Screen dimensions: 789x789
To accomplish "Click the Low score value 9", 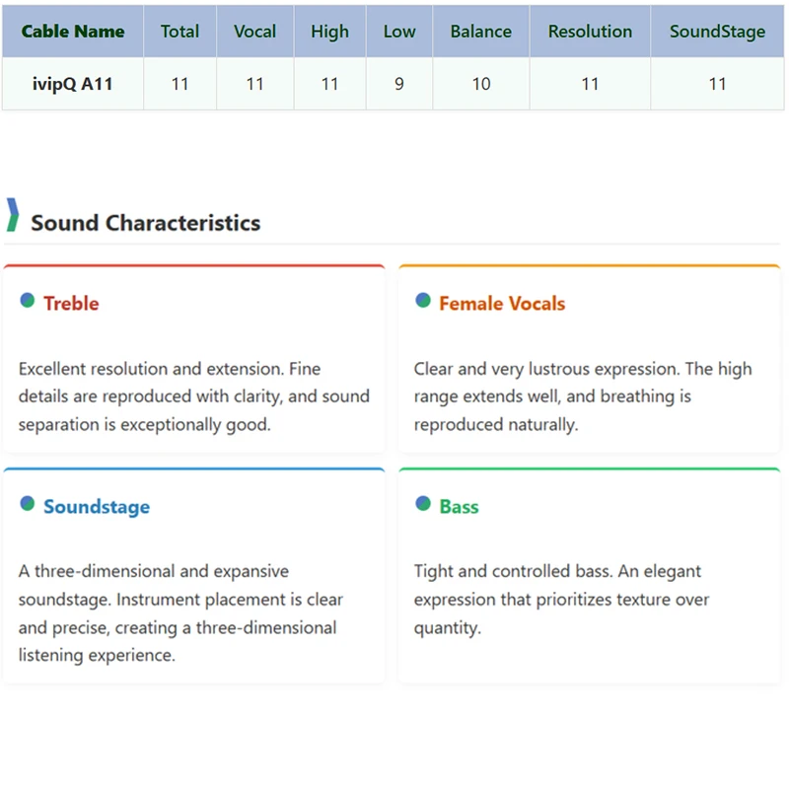I will point(398,84).
